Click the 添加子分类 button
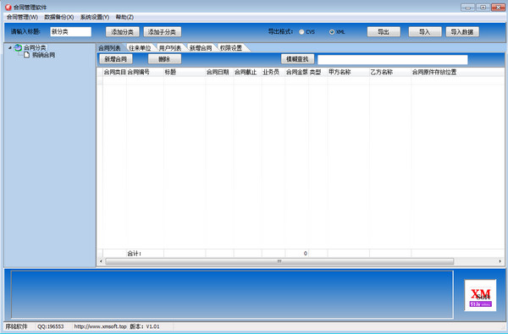Image resolution: width=508 pixels, height=334 pixels. (163, 32)
